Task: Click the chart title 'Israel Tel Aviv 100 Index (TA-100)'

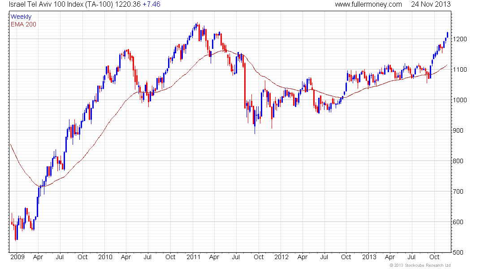Action: pyautogui.click(x=61, y=4)
